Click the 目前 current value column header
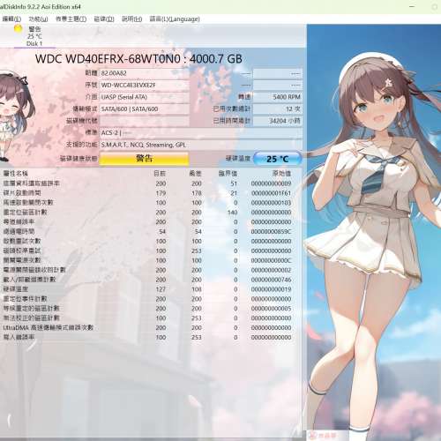The height and width of the screenshot is (441, 441). [x=160, y=174]
